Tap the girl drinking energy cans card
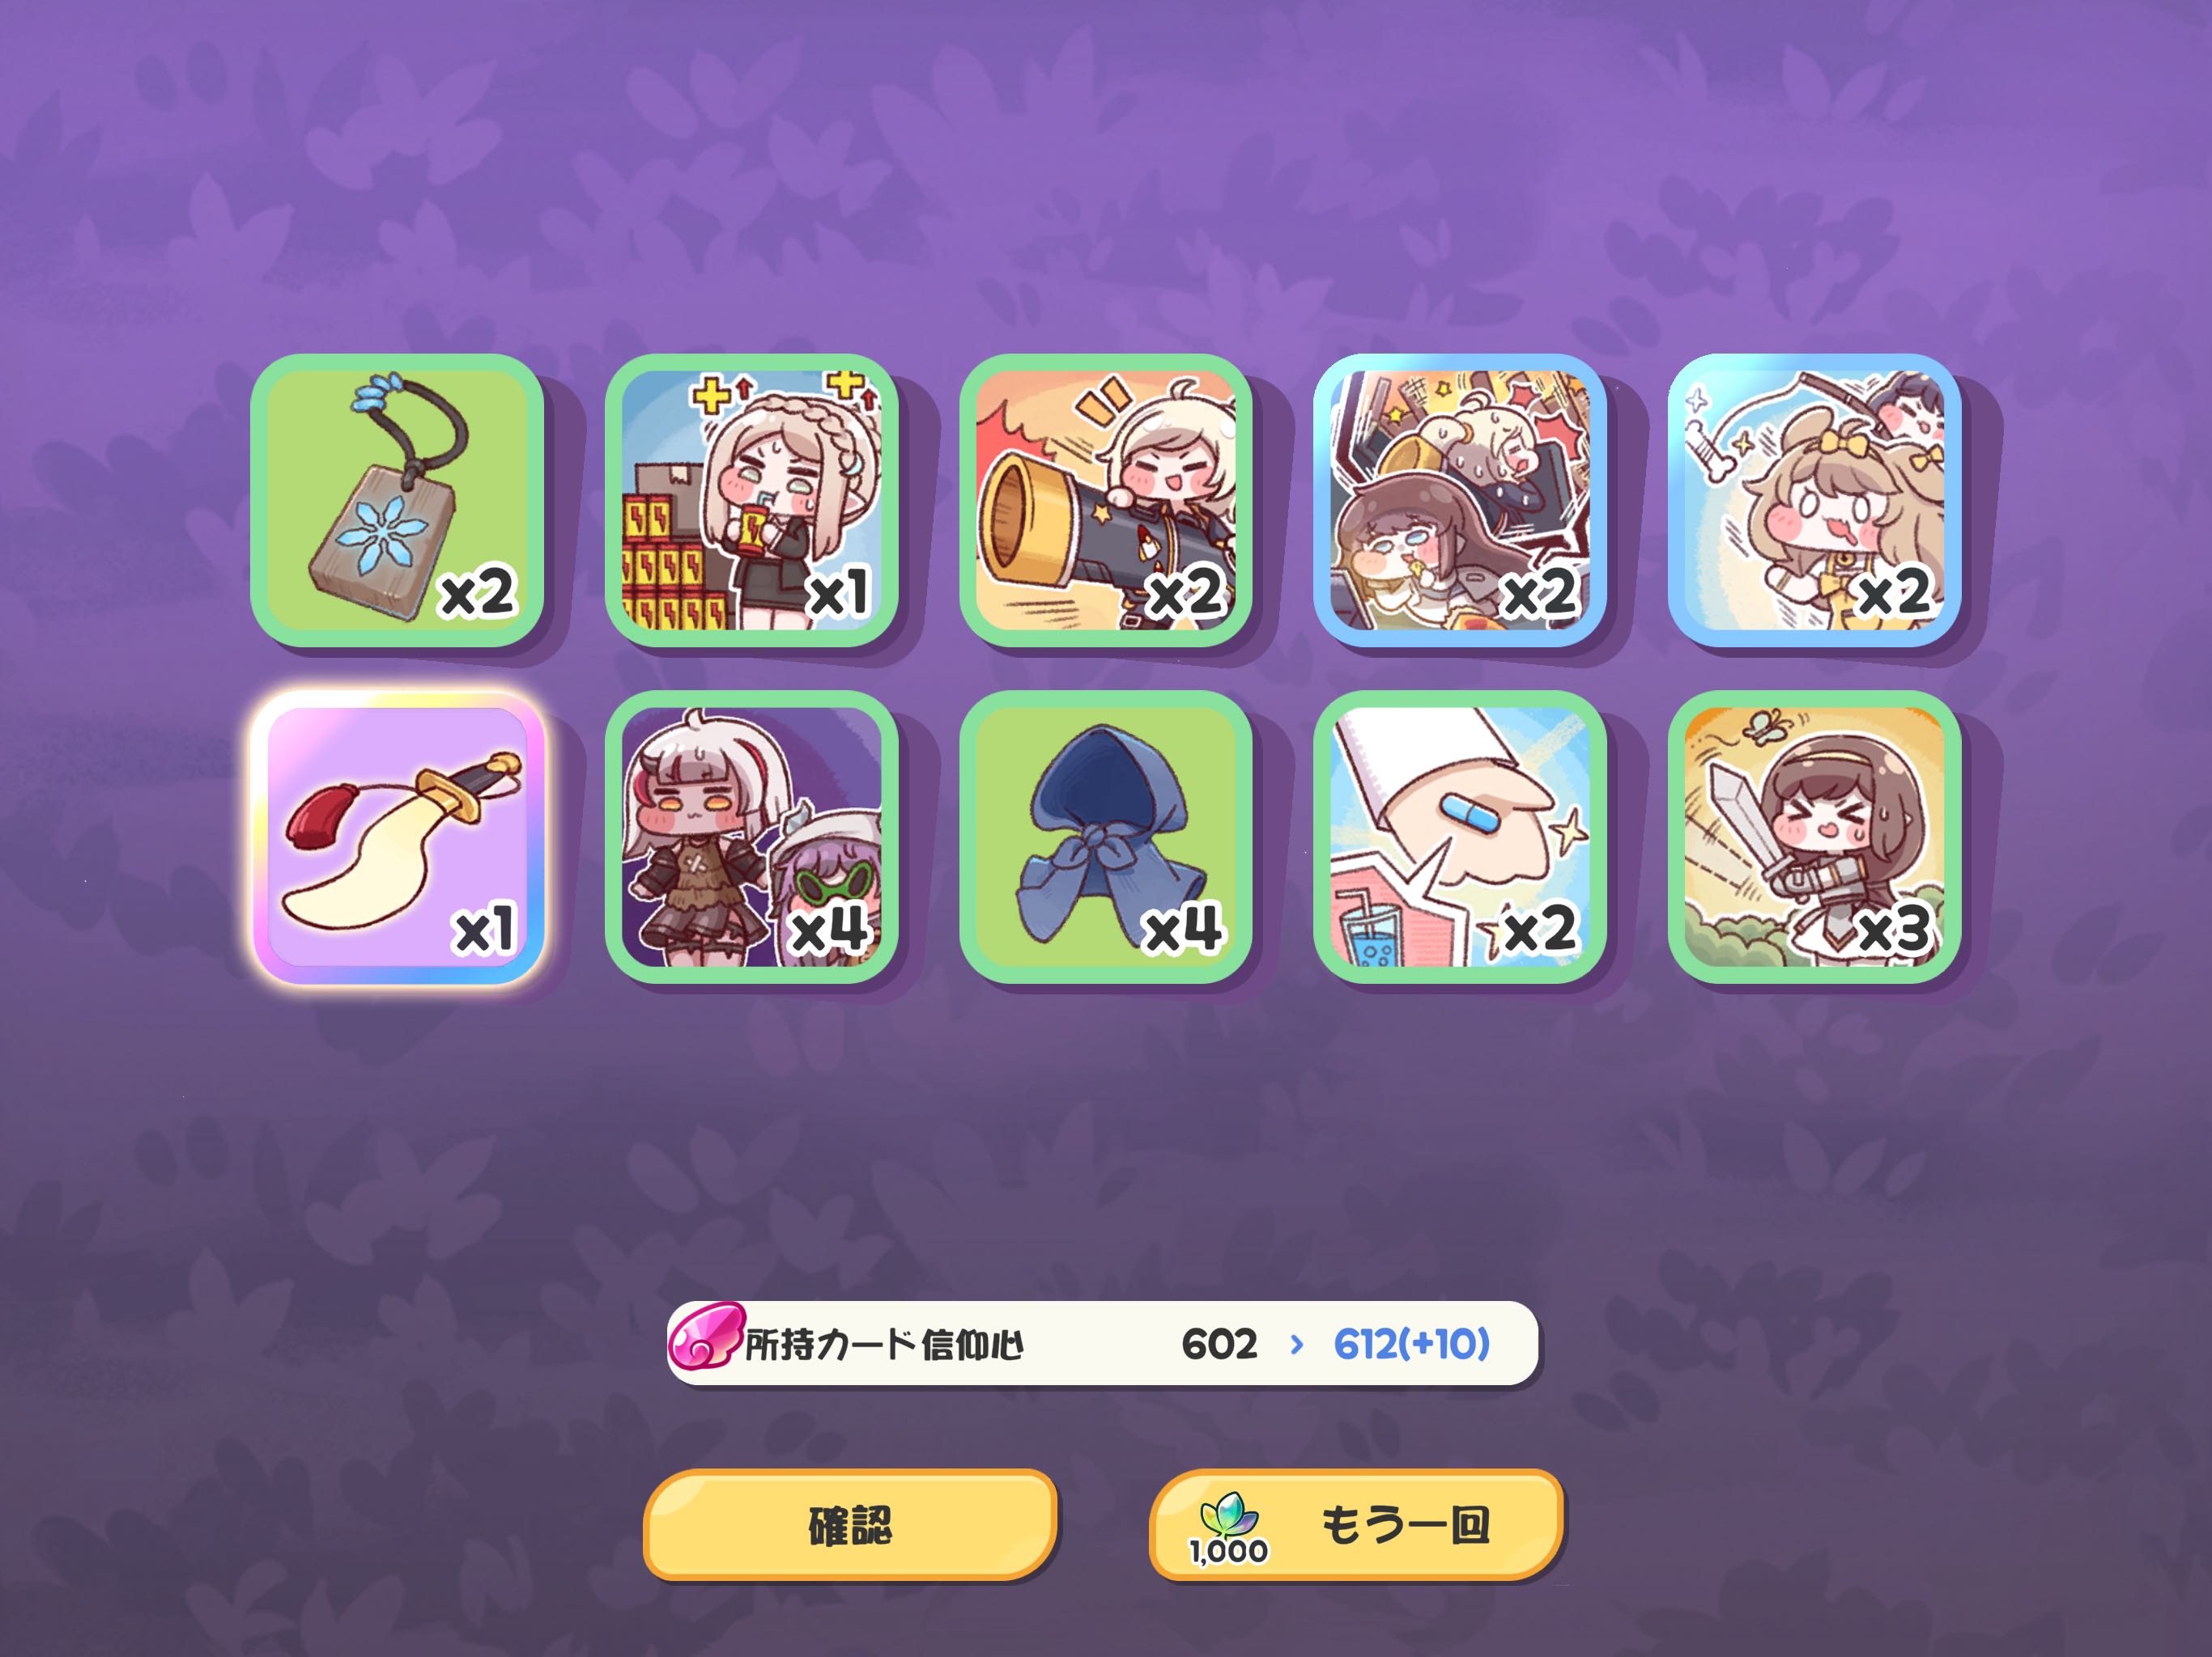 [751, 500]
